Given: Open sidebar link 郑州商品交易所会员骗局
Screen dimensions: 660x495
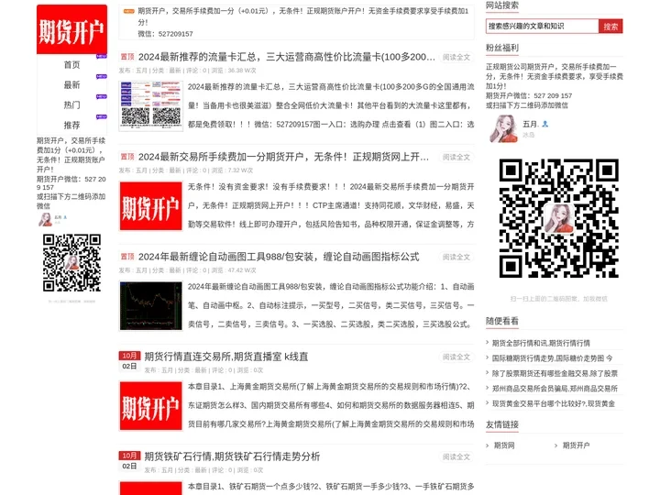Looking at the screenshot, I should point(555,389).
